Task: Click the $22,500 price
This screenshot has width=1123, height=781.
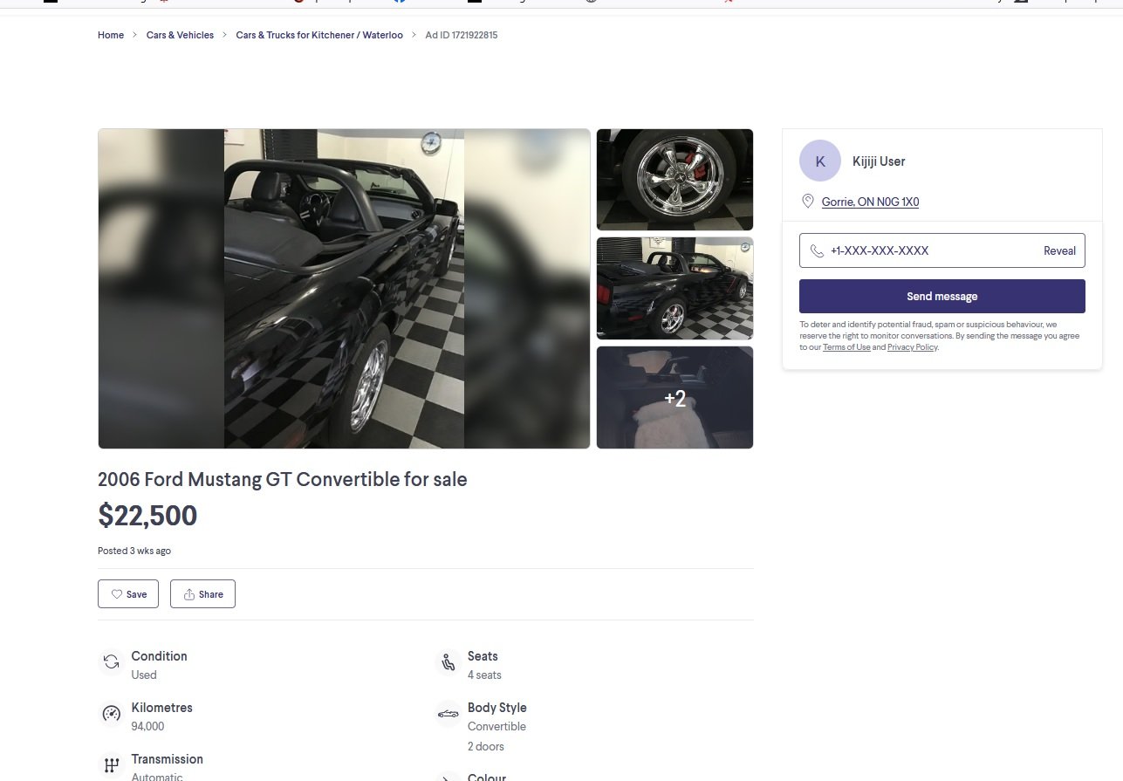Action: tap(147, 516)
